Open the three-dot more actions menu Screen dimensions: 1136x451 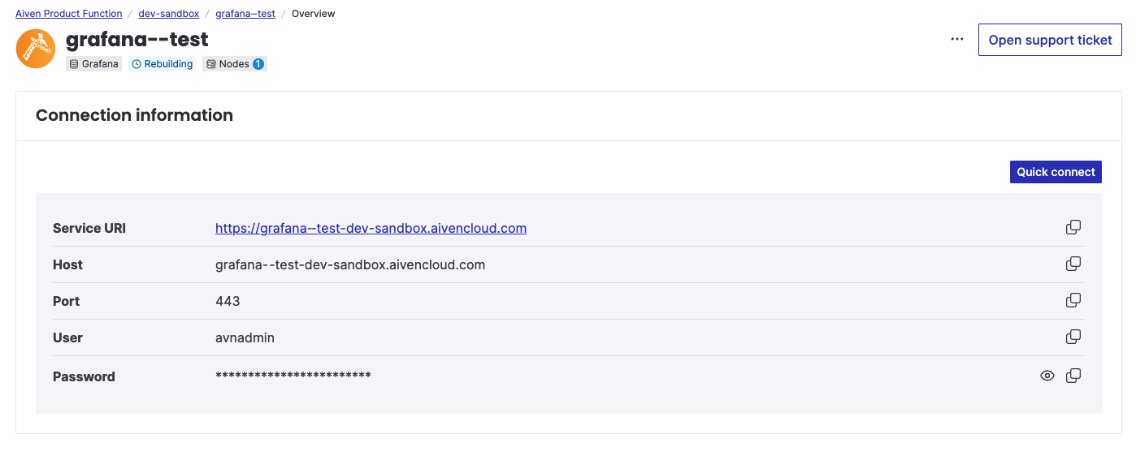[957, 40]
